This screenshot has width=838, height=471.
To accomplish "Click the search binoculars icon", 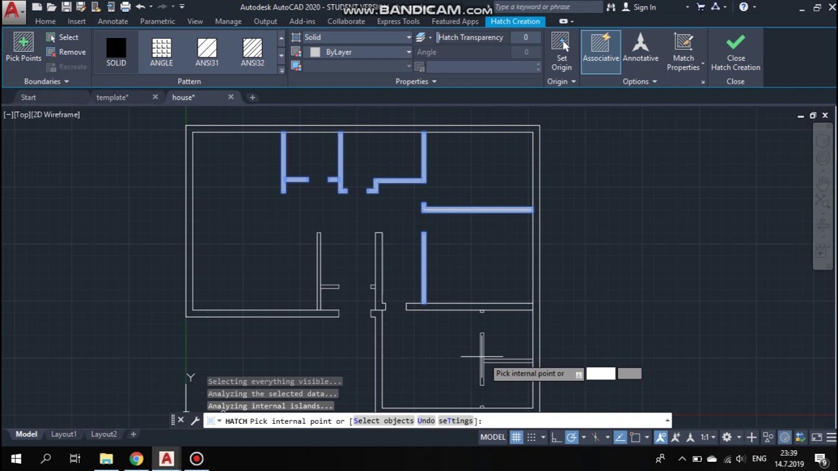I will (611, 7).
